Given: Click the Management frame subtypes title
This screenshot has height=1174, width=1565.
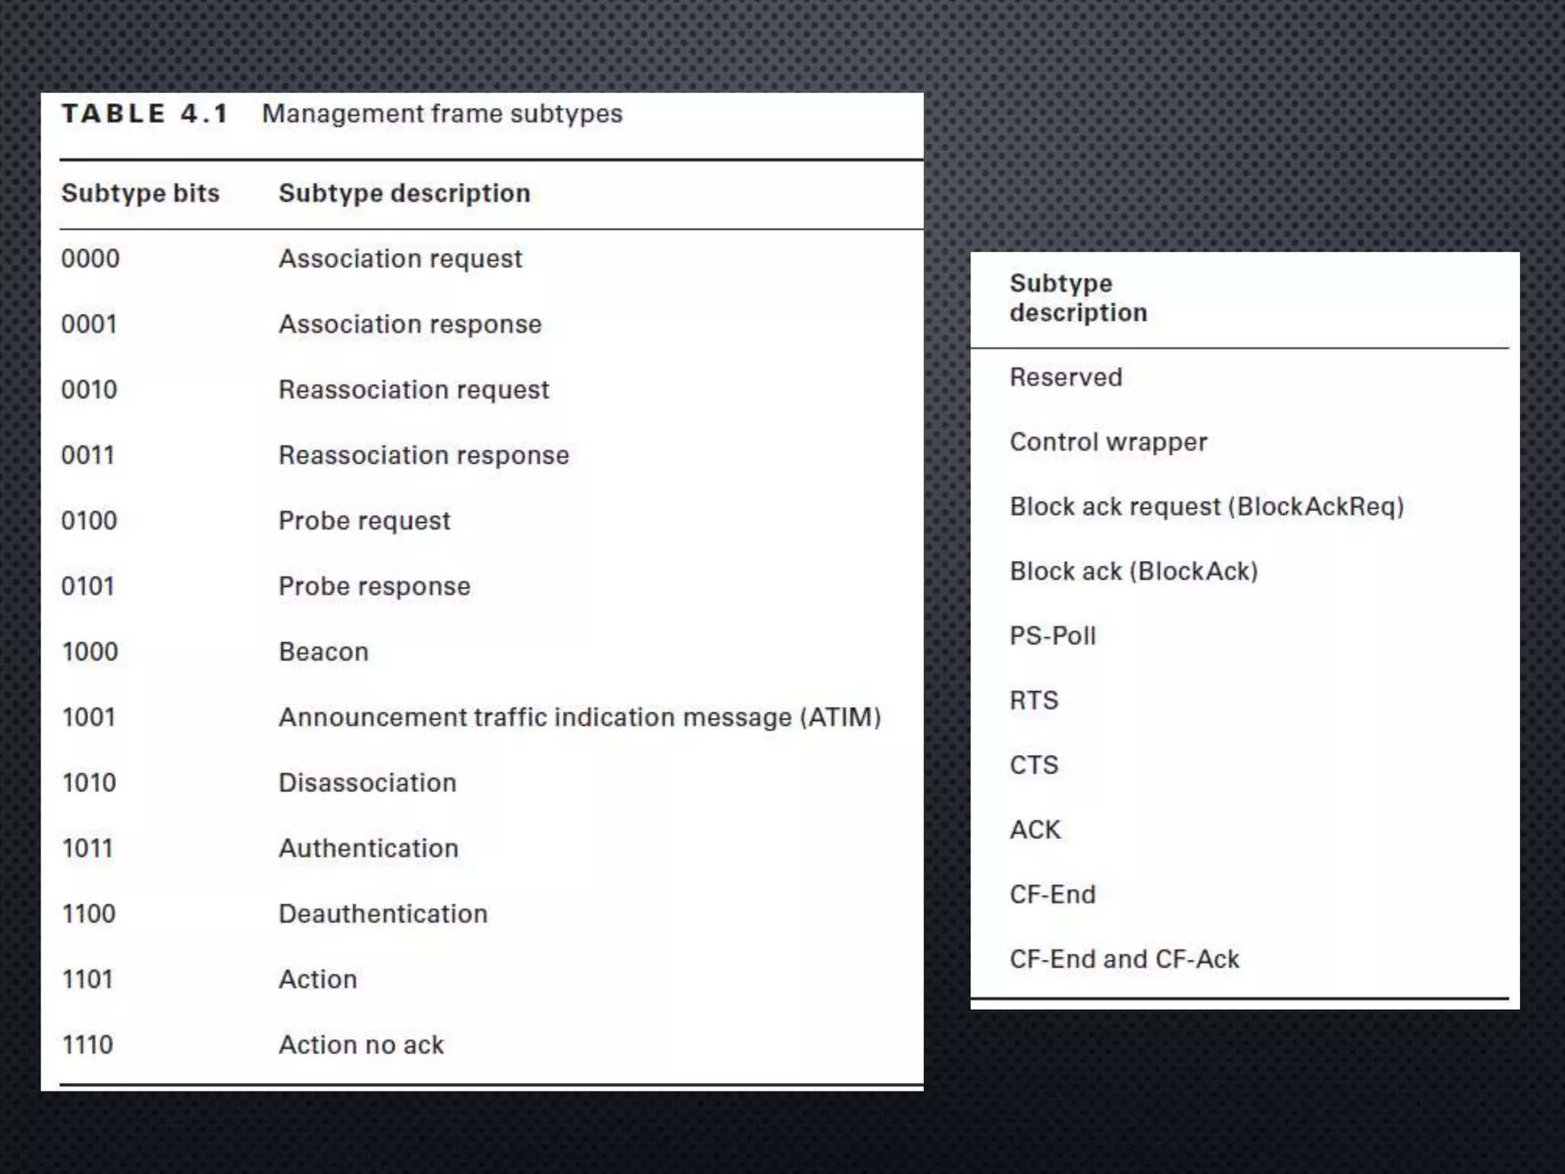Looking at the screenshot, I should 442,114.
